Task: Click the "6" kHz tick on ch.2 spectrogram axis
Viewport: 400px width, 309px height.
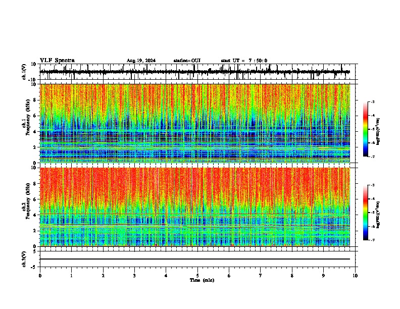Action: [x=35, y=199]
